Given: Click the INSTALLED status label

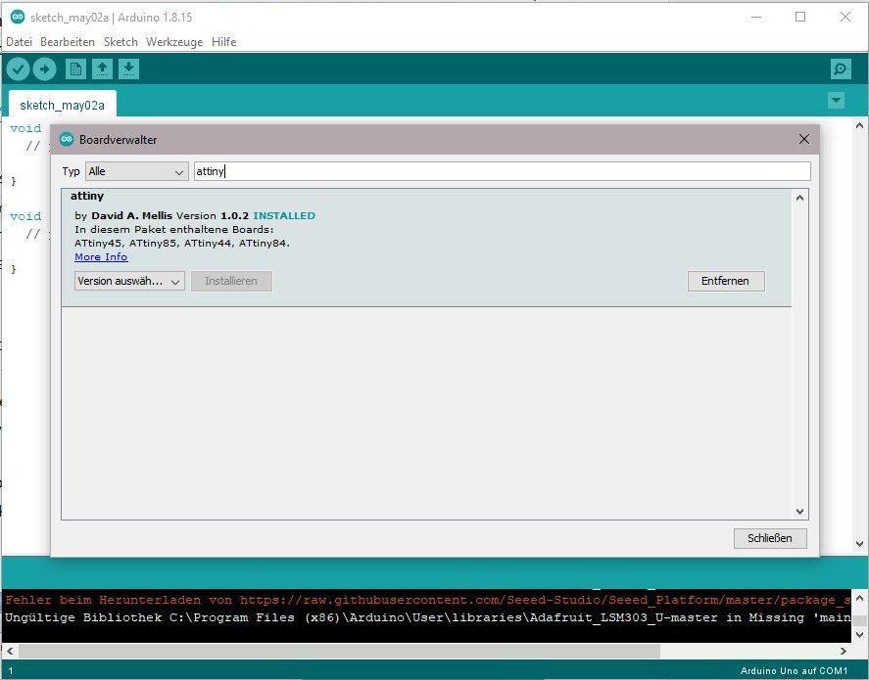Looking at the screenshot, I should click(x=284, y=216).
